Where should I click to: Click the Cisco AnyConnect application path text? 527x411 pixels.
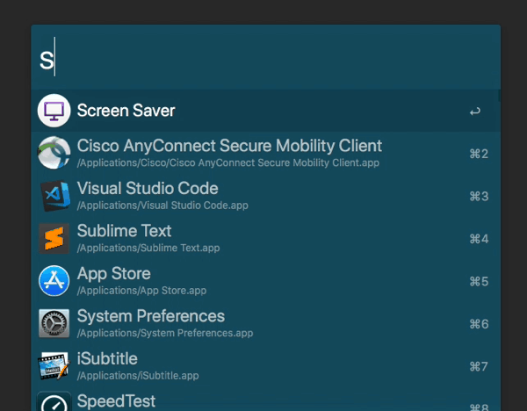(228, 163)
